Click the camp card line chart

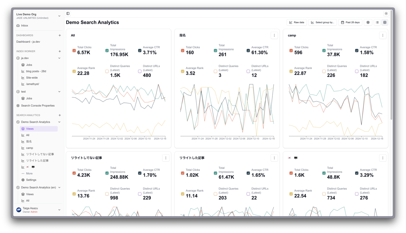point(335,112)
